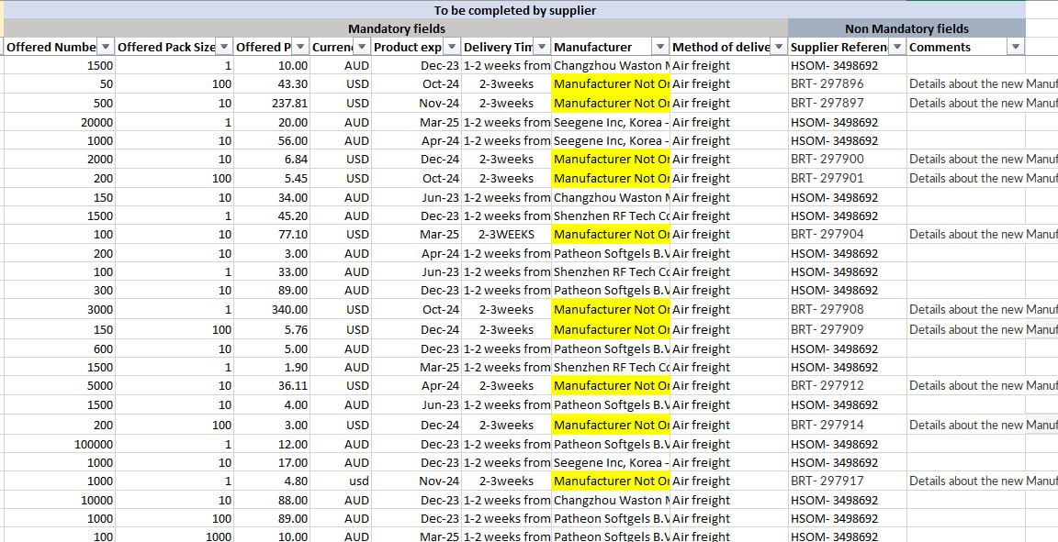Open the Offered Number column filter dropdown
This screenshot has width=1058, height=542.
[106, 47]
